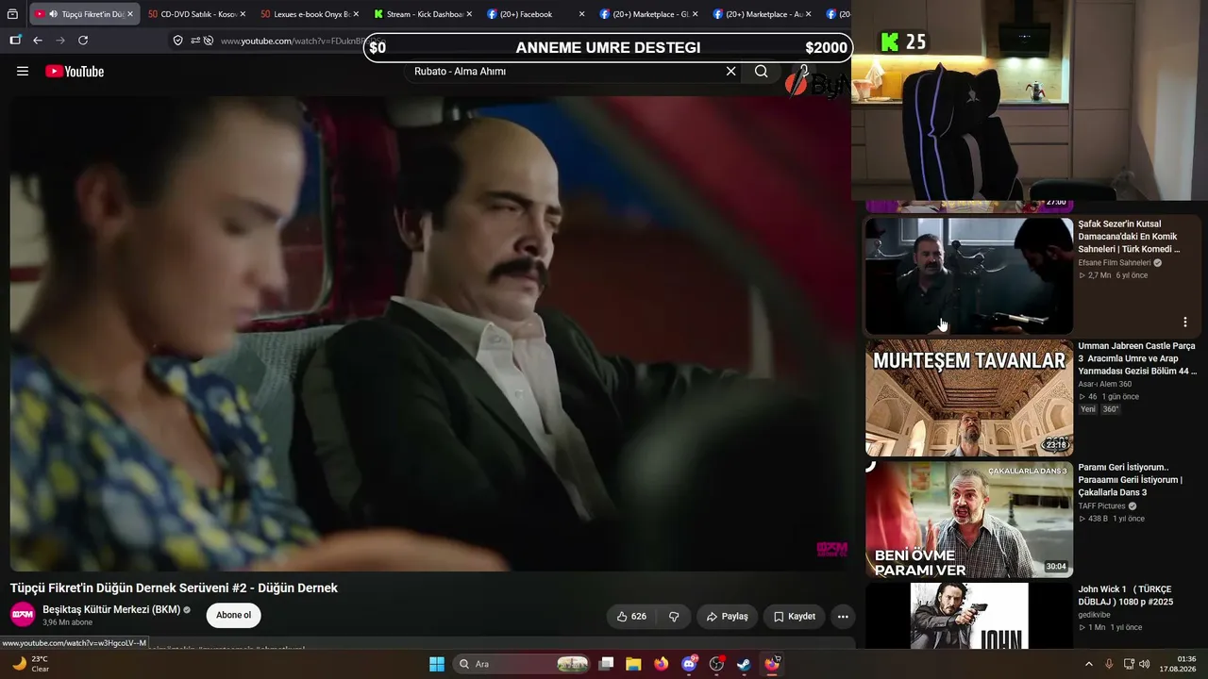Click the tracking protection shield icon
1208x679 pixels.
point(177,41)
